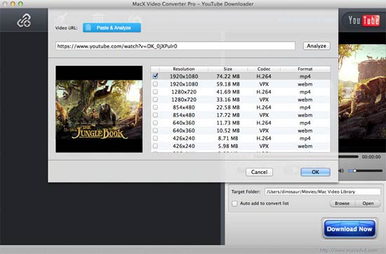Click the add link icon in toolbar
Viewport: 386px width, 254px height.
pyautogui.click(x=24, y=20)
